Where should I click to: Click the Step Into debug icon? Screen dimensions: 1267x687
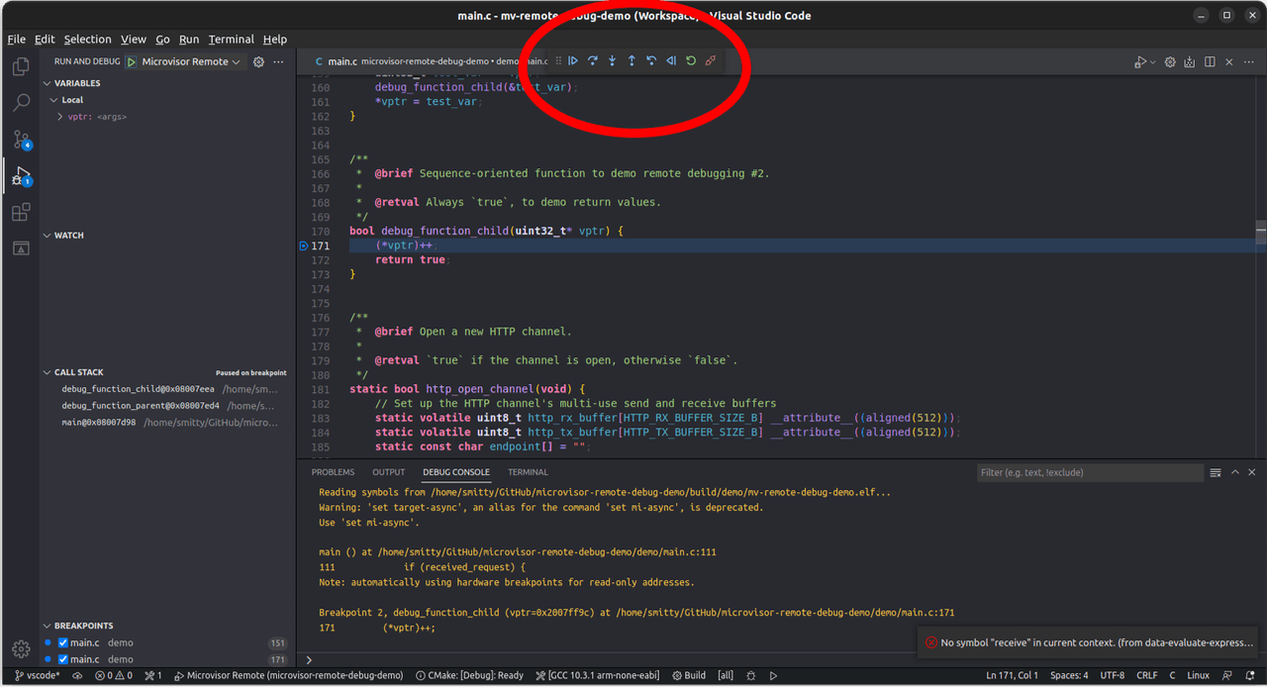point(612,60)
